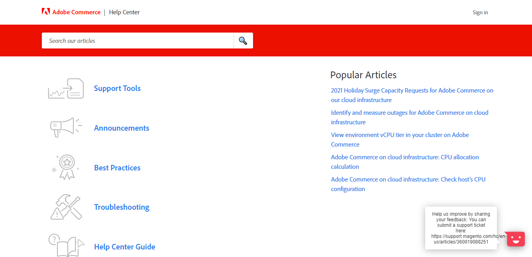The image size is (532, 257).
Task: Click the Help Center Guide book icon
Action: tap(66, 245)
